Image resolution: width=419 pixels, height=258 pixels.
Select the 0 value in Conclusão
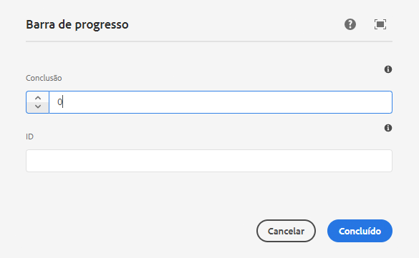click(59, 102)
